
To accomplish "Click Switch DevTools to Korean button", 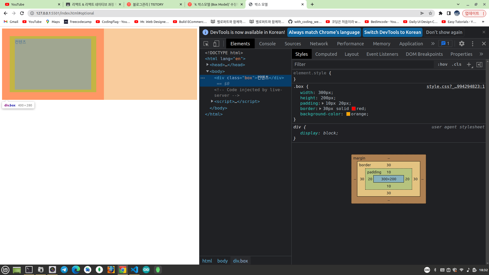I will click(392, 32).
